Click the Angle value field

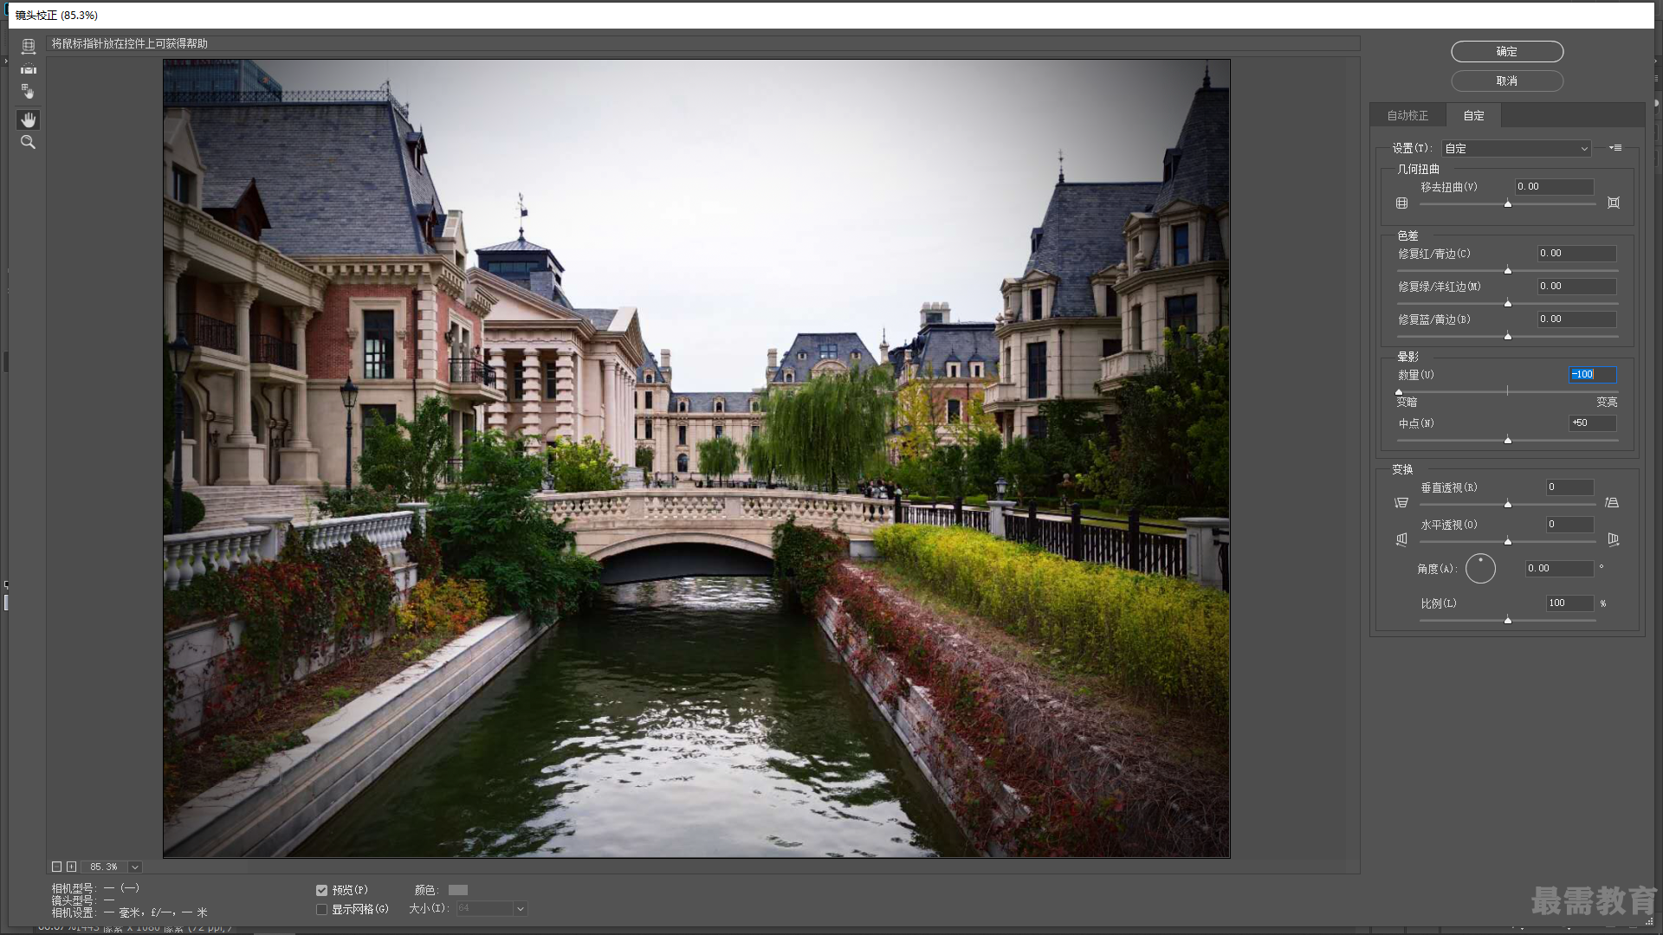point(1559,569)
